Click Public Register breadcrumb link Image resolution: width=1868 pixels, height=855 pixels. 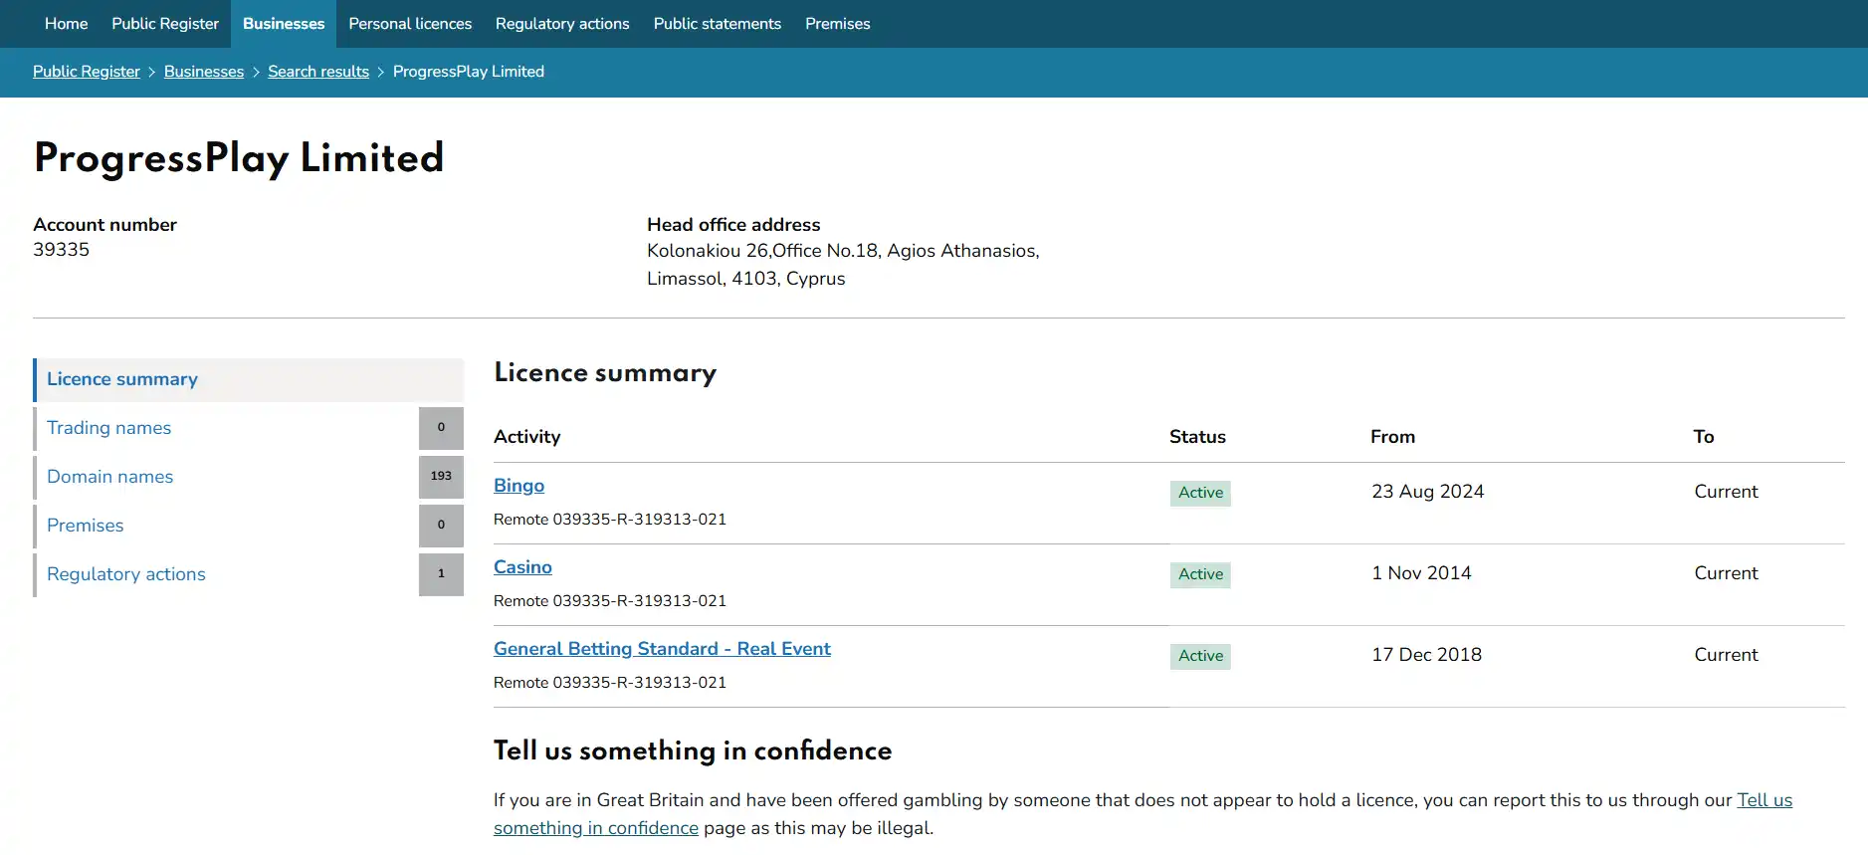point(87,72)
